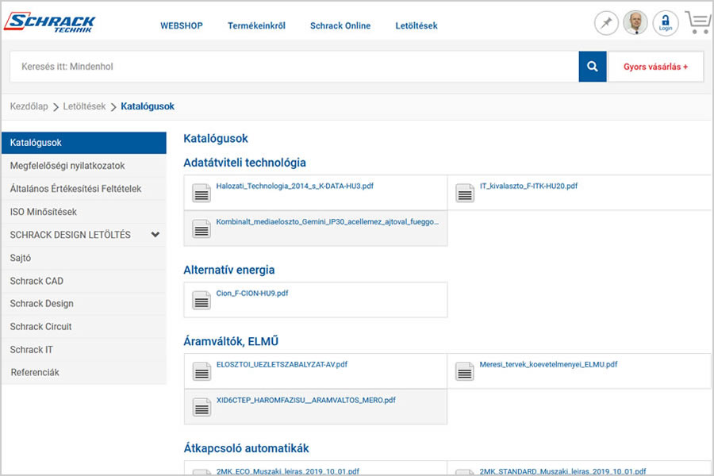The image size is (714, 476).
Task: Click the Katalógusok breadcrumb
Action: pyautogui.click(x=148, y=106)
